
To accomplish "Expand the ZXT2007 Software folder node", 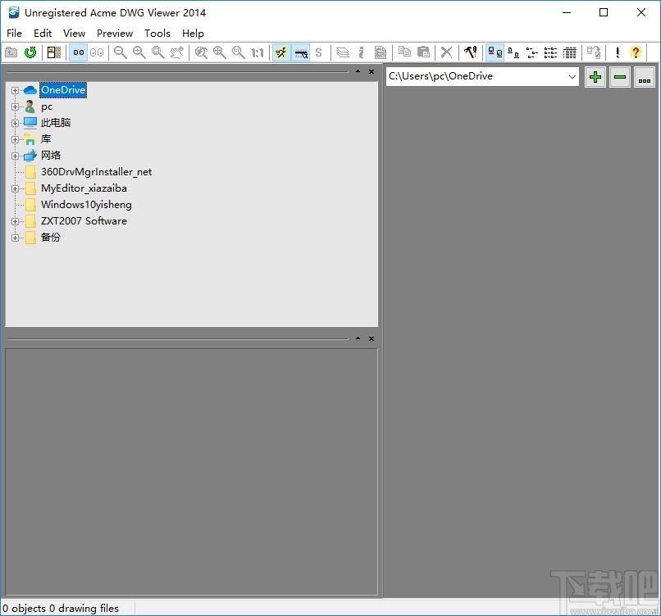I will pos(16,221).
